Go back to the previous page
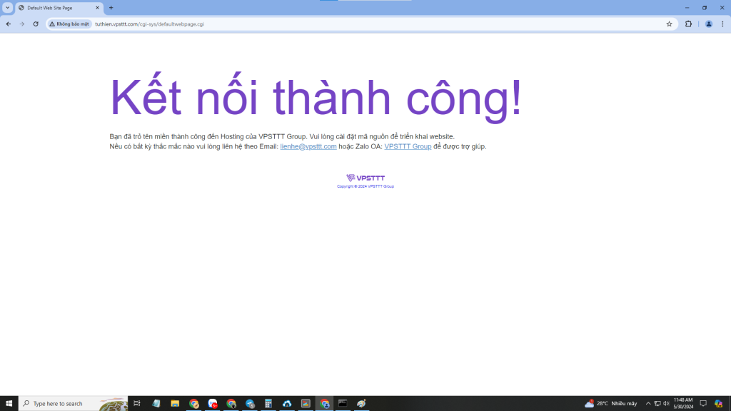 9,24
